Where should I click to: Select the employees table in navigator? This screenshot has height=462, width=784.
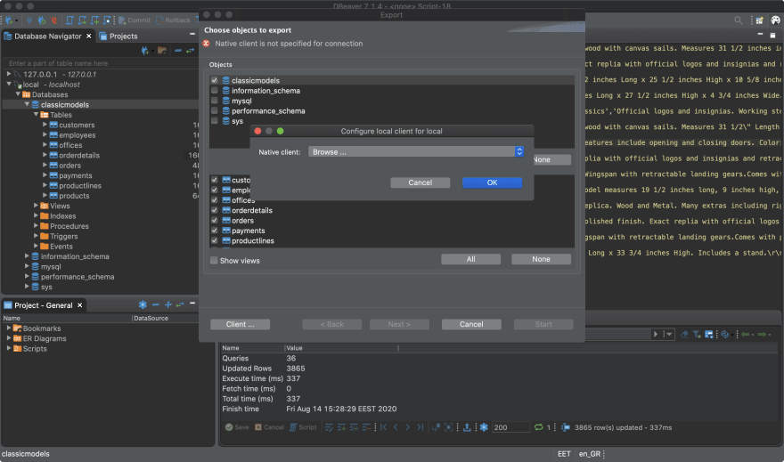[77, 134]
